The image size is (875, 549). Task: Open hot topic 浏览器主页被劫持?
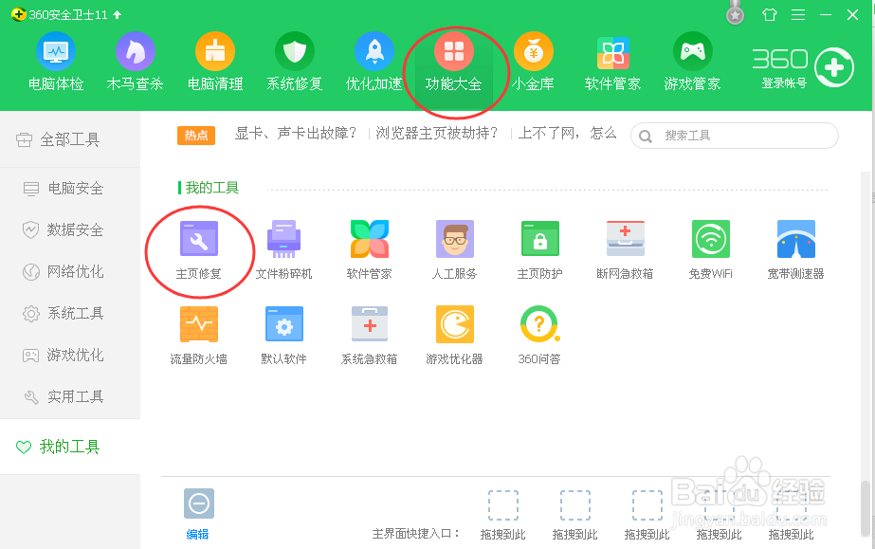point(436,134)
